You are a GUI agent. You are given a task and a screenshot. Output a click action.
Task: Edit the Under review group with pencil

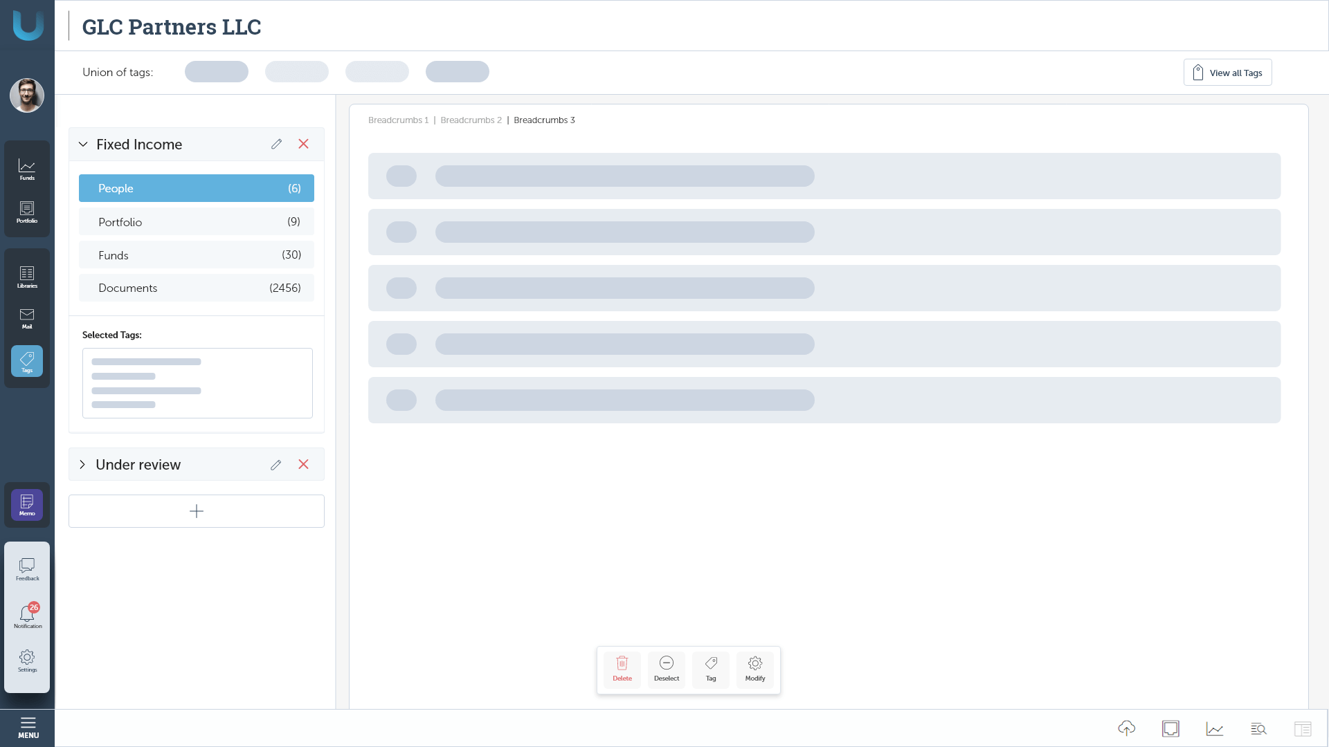275,465
